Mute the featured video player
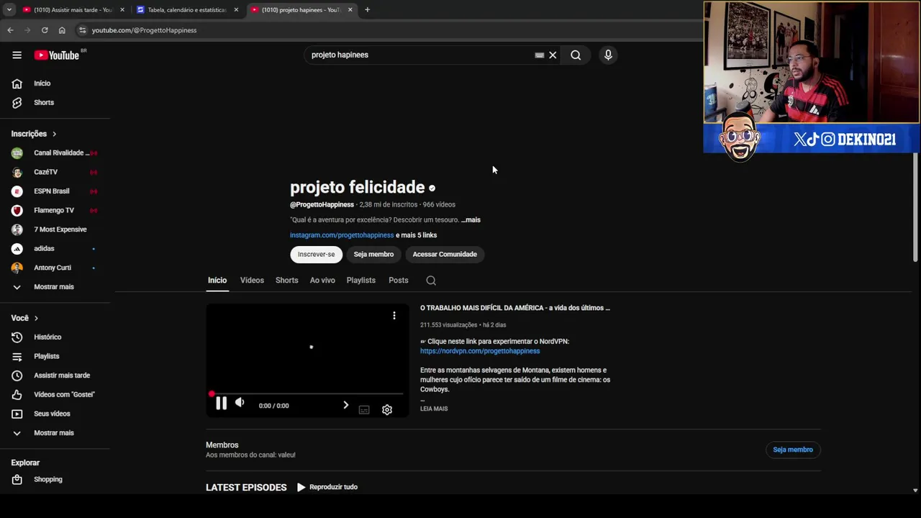 [x=240, y=404]
